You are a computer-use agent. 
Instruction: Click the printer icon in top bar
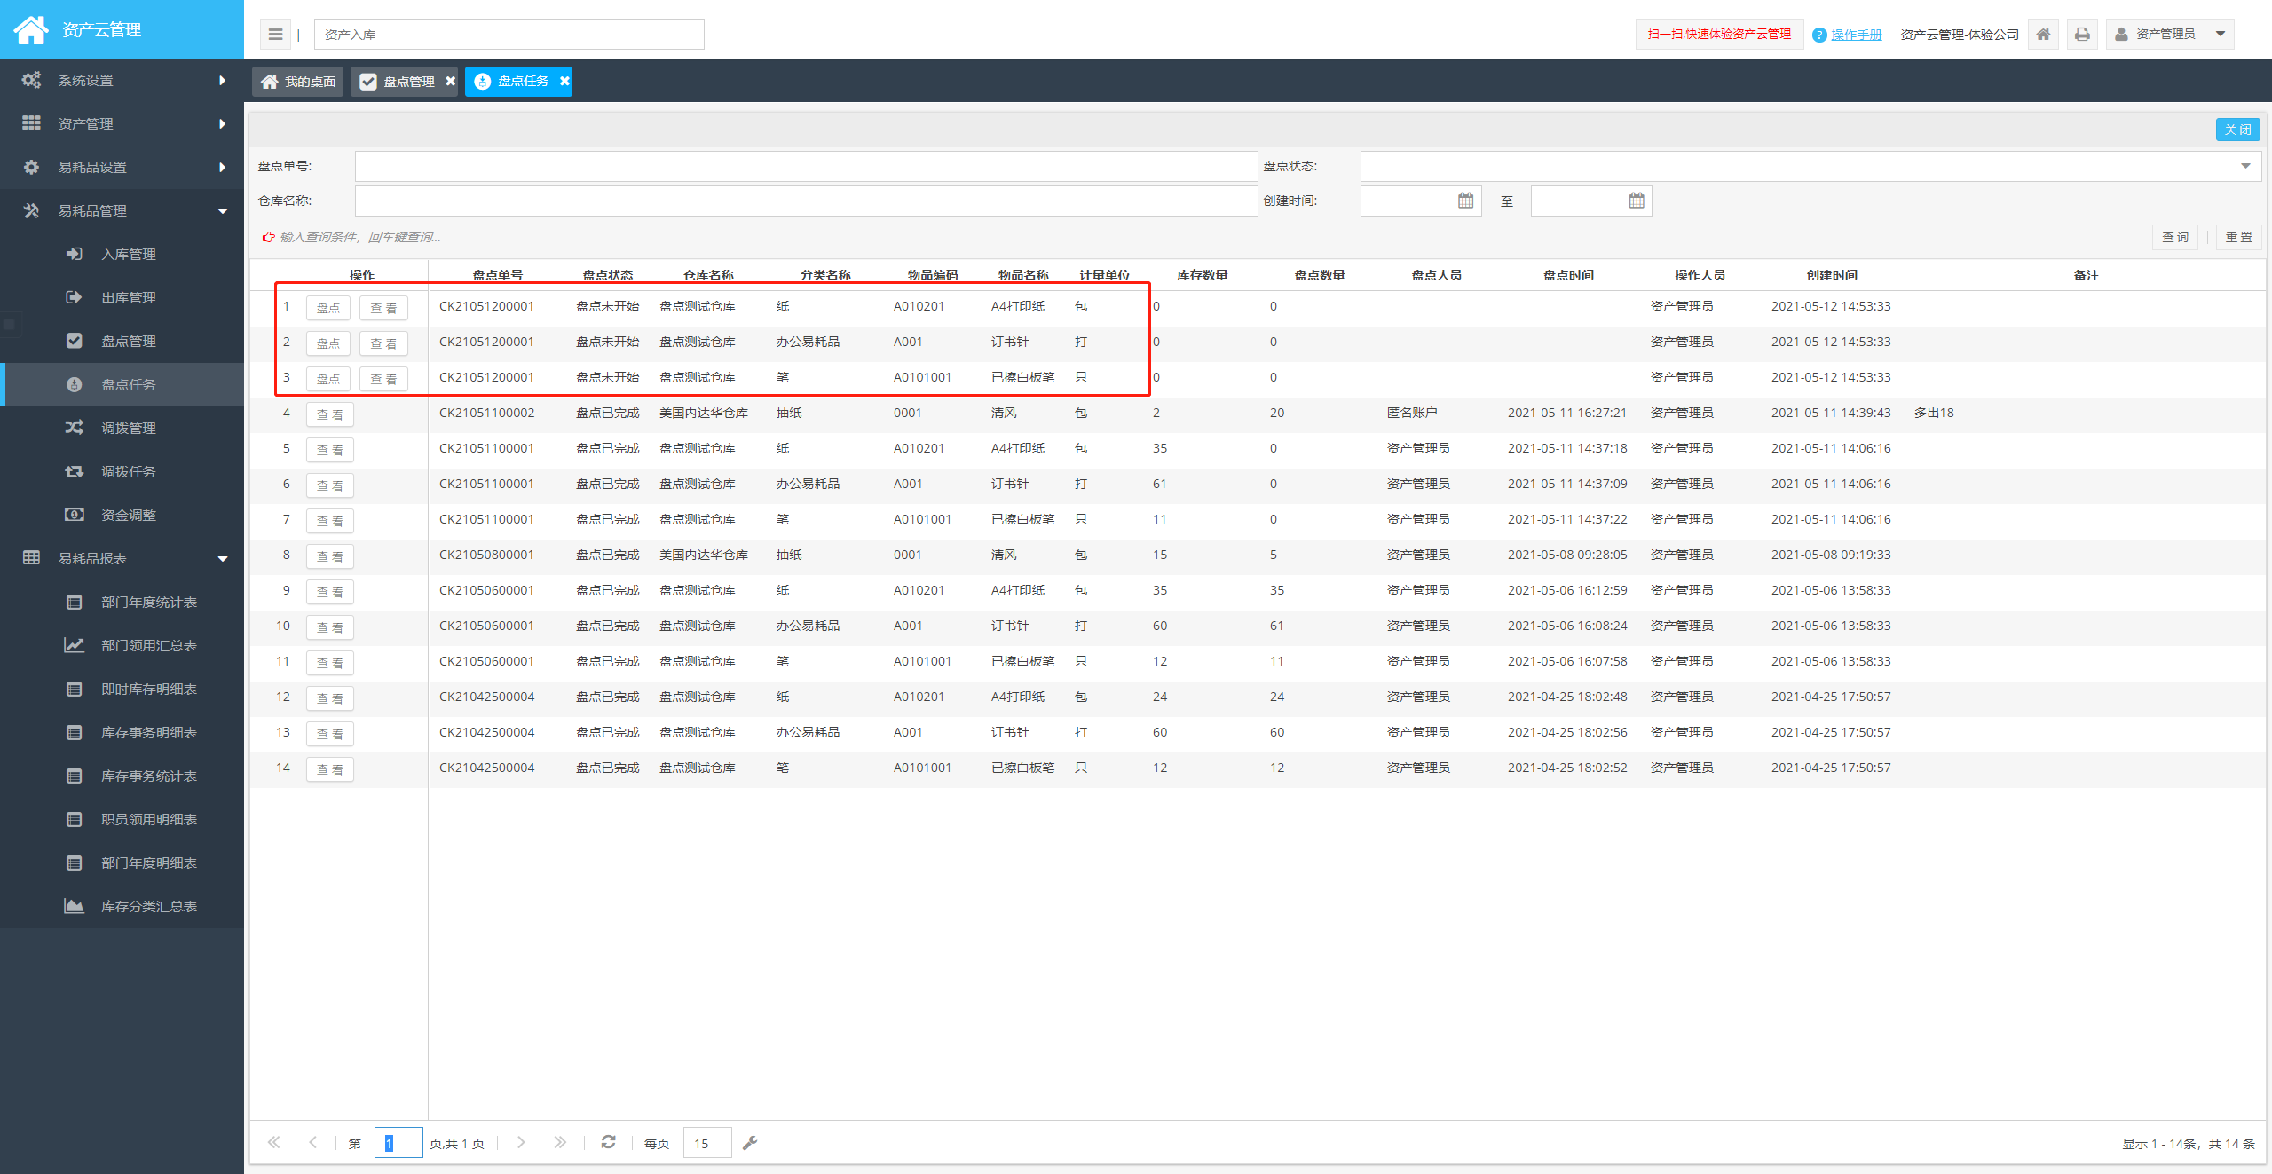(2082, 35)
